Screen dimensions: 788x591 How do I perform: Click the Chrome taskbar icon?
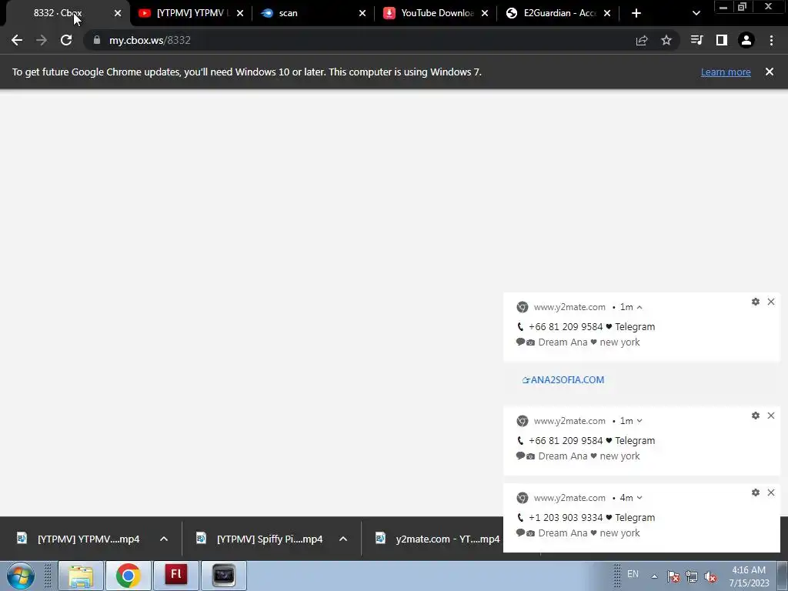point(129,576)
